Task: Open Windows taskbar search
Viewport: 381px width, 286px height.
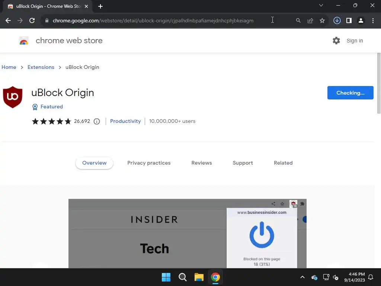Action: (182, 277)
